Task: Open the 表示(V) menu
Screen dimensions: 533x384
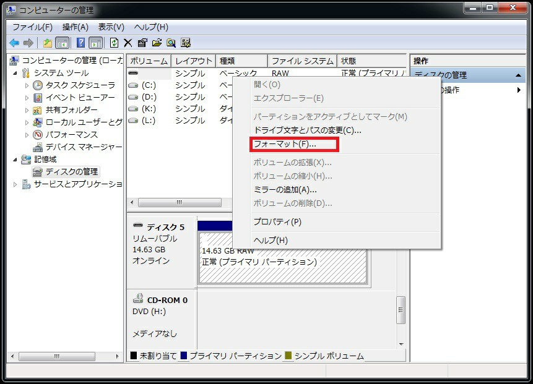Action: click(111, 27)
